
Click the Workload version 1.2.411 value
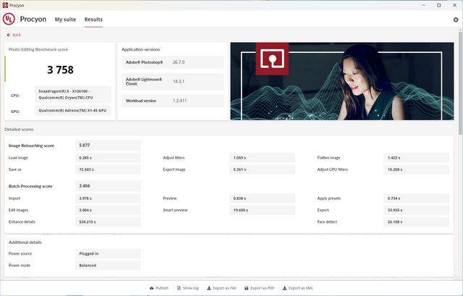coord(179,101)
